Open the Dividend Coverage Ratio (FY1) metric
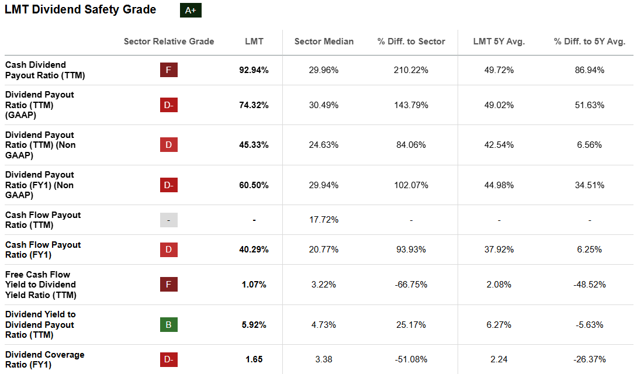Image resolution: width=637 pixels, height=374 pixels. click(44, 359)
